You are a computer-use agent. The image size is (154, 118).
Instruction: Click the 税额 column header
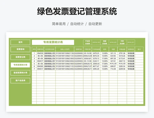pos(113,49)
